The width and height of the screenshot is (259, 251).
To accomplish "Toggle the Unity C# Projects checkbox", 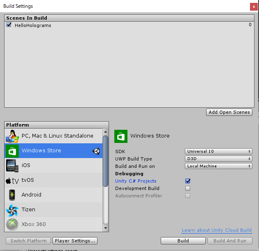I will (x=188, y=181).
